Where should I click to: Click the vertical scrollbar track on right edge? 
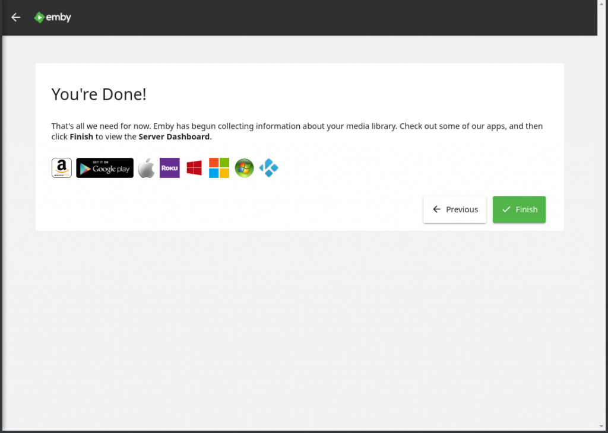coord(603,237)
